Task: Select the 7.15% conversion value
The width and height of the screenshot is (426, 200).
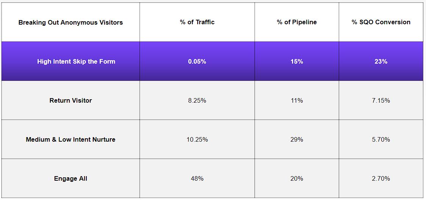Action: pos(381,100)
